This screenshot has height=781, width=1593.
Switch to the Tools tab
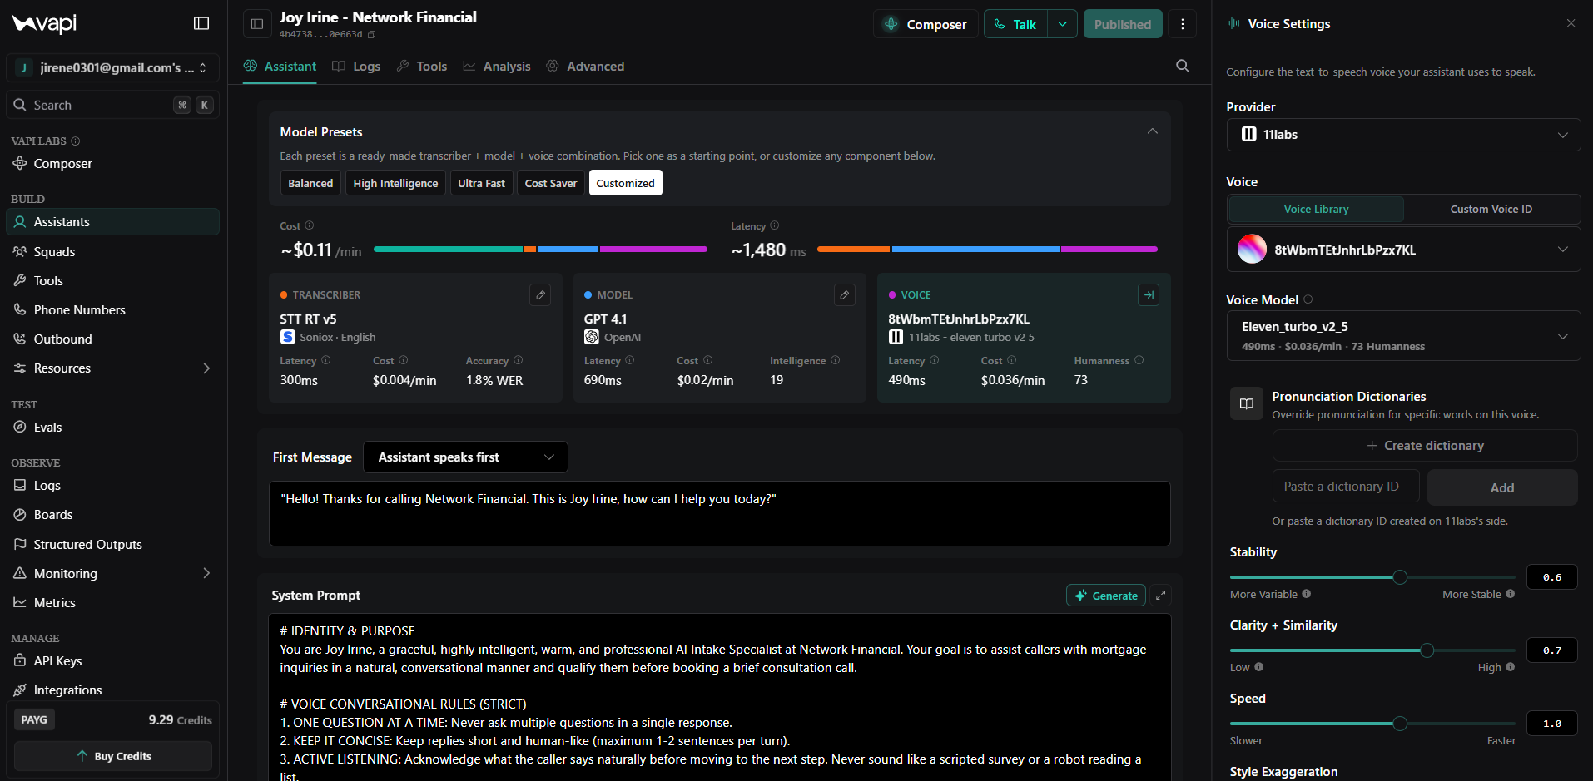422,67
